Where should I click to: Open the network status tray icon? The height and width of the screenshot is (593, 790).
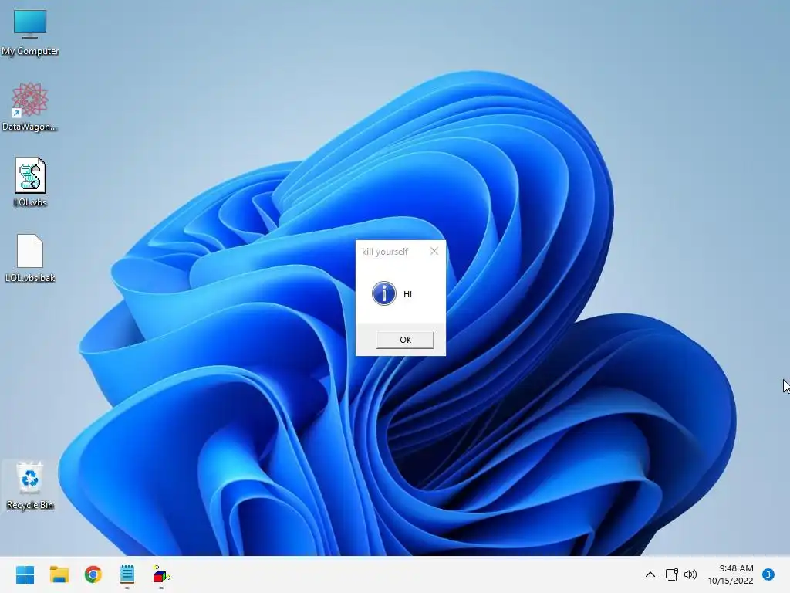672,574
